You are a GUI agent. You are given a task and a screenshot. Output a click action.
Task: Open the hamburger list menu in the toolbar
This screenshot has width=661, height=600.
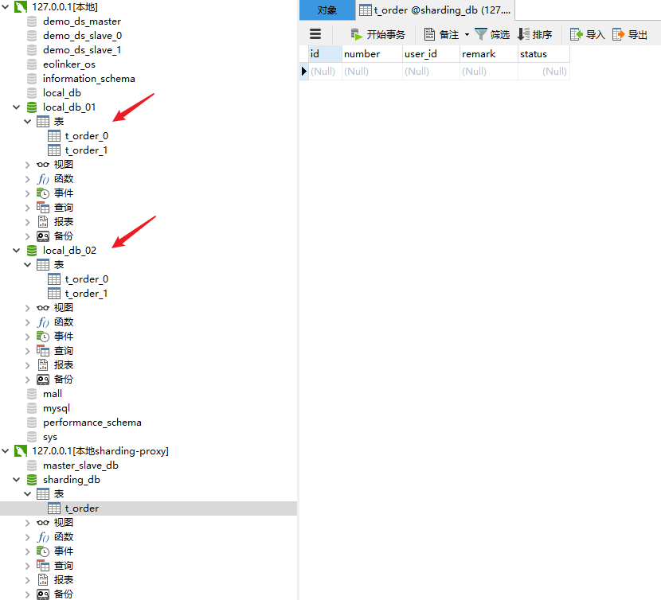coord(315,34)
